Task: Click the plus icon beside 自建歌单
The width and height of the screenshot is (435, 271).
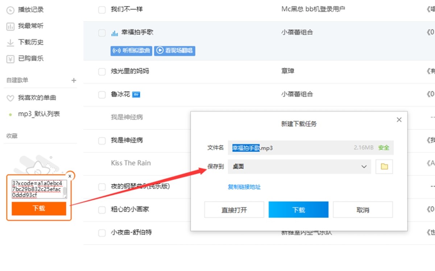Action: 74,80
